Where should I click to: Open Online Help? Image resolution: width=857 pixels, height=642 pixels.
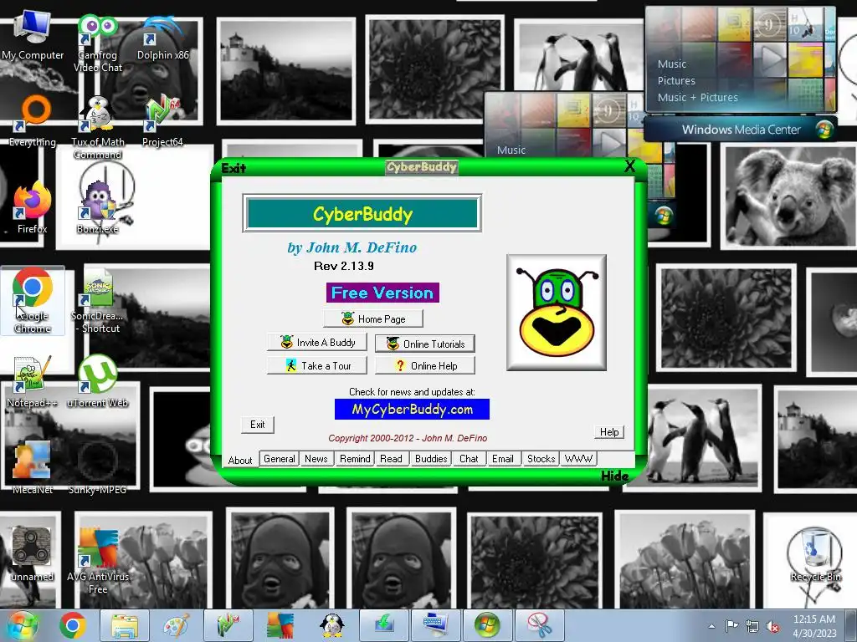425,366
